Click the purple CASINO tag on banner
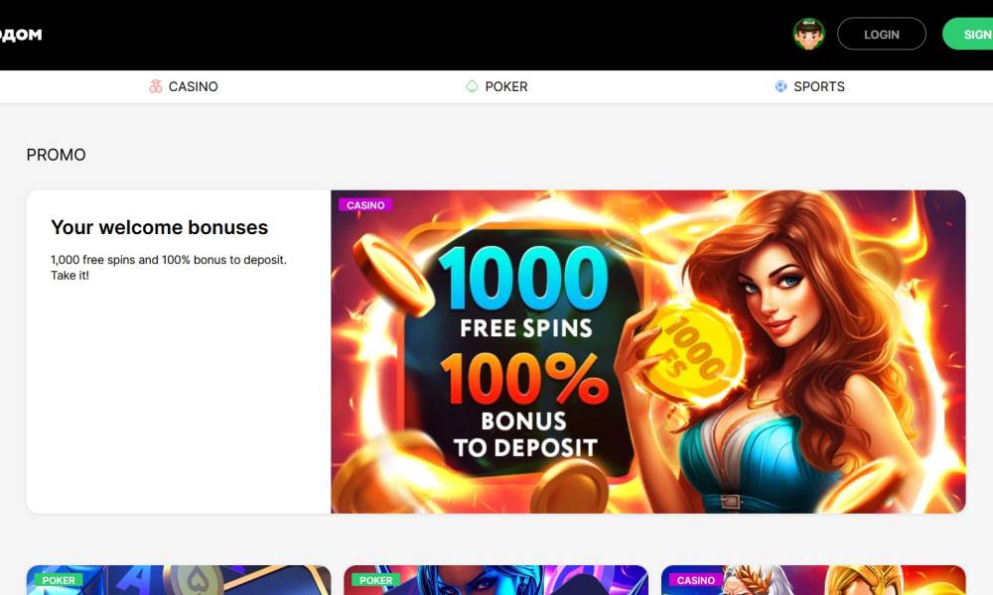993x595 pixels. pyautogui.click(x=365, y=205)
